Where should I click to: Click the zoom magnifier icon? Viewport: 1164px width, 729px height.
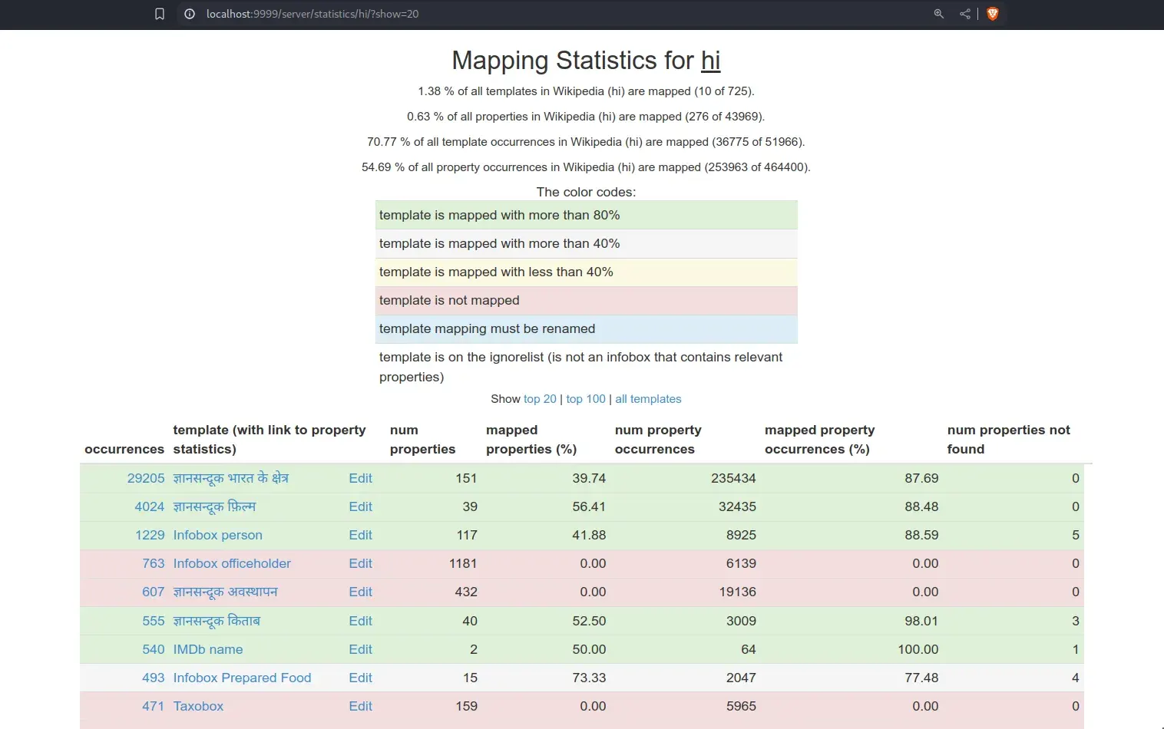[x=938, y=14]
